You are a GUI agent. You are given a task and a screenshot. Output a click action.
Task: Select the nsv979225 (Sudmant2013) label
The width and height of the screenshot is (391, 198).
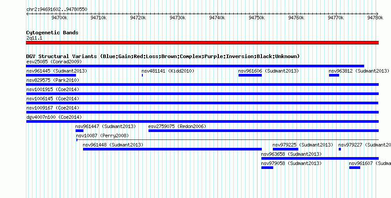click(303, 145)
